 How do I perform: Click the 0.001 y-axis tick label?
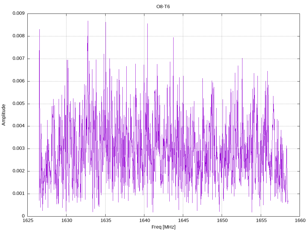pyautogui.click(x=19, y=194)
